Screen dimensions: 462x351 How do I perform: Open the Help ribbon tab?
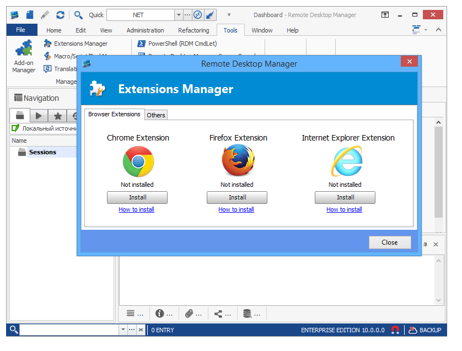point(293,30)
